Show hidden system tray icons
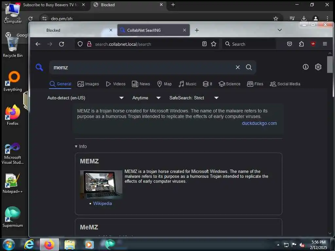 click(278, 244)
